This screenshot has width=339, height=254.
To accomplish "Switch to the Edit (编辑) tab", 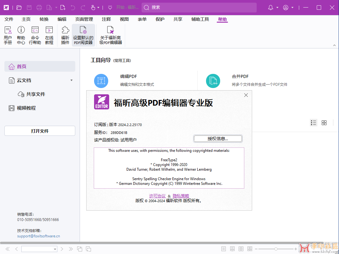I will (62, 19).
